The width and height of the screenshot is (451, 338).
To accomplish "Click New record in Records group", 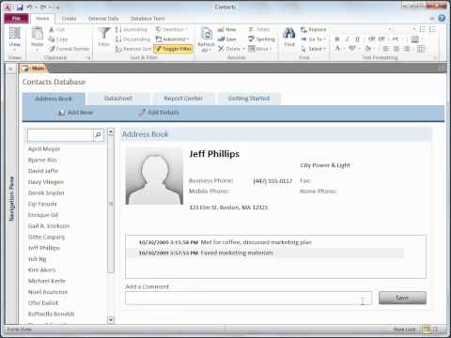I will point(226,29).
